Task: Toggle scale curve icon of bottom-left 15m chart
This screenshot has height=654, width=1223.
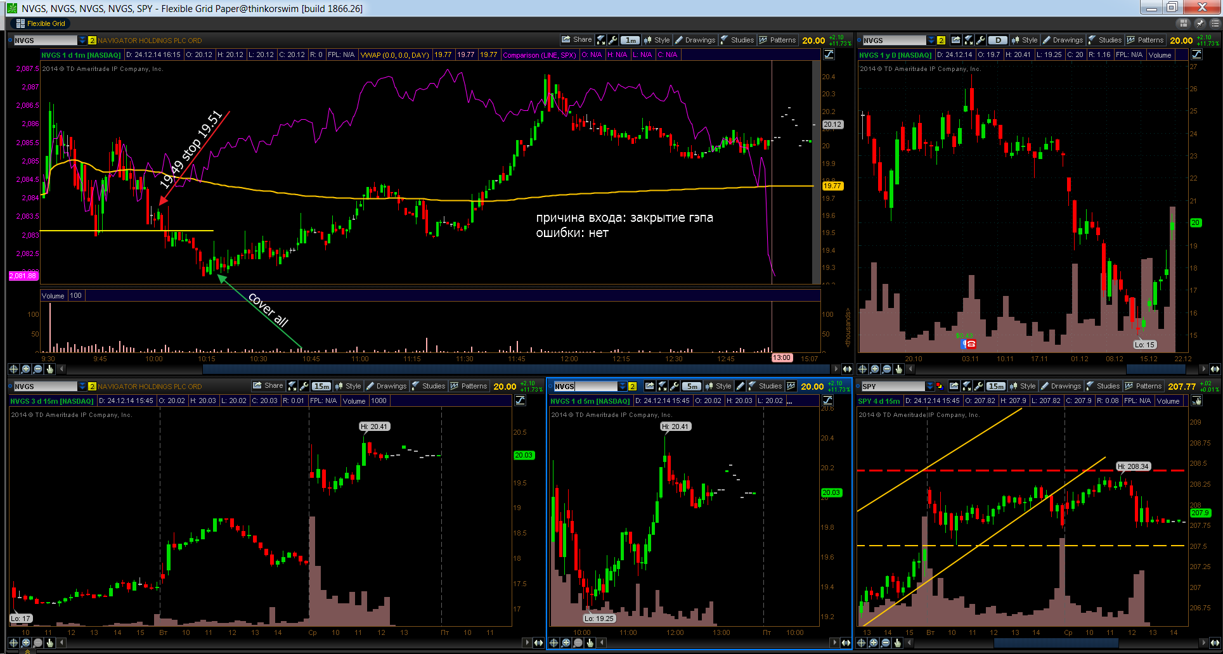Action: click(520, 401)
